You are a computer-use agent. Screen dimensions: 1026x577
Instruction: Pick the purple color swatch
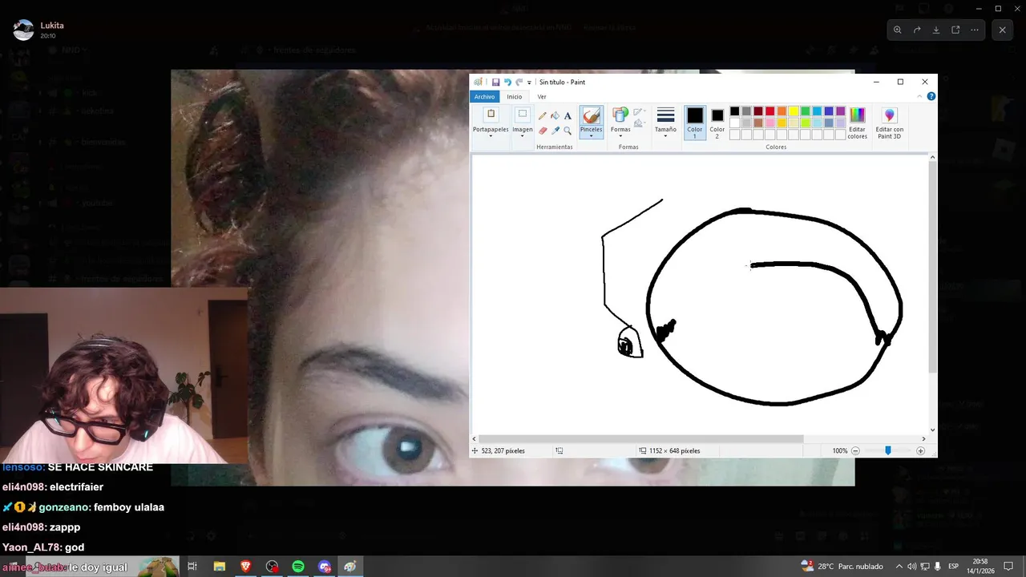click(841, 111)
